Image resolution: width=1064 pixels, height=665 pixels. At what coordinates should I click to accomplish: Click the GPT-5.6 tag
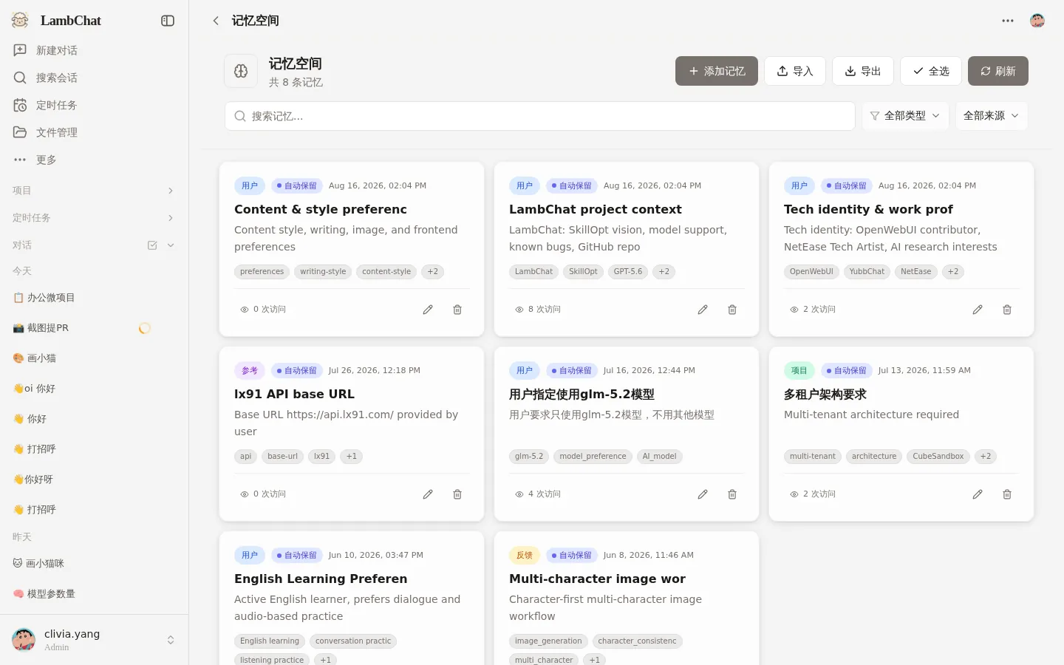(628, 272)
